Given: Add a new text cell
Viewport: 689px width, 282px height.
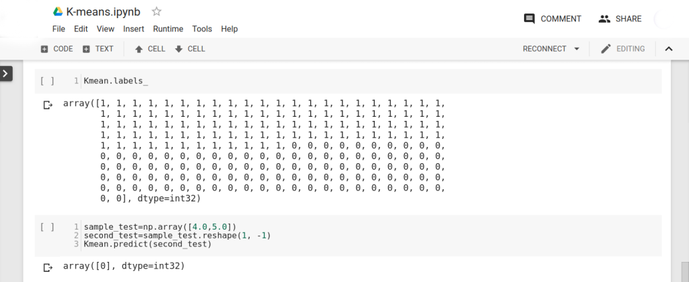Looking at the screenshot, I should tap(98, 49).
